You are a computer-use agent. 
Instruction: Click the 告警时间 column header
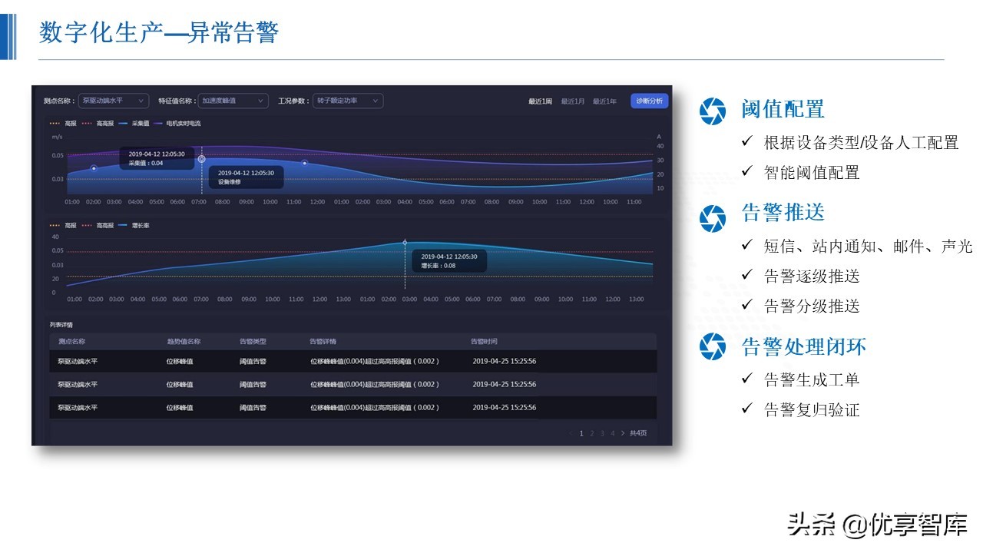(484, 341)
